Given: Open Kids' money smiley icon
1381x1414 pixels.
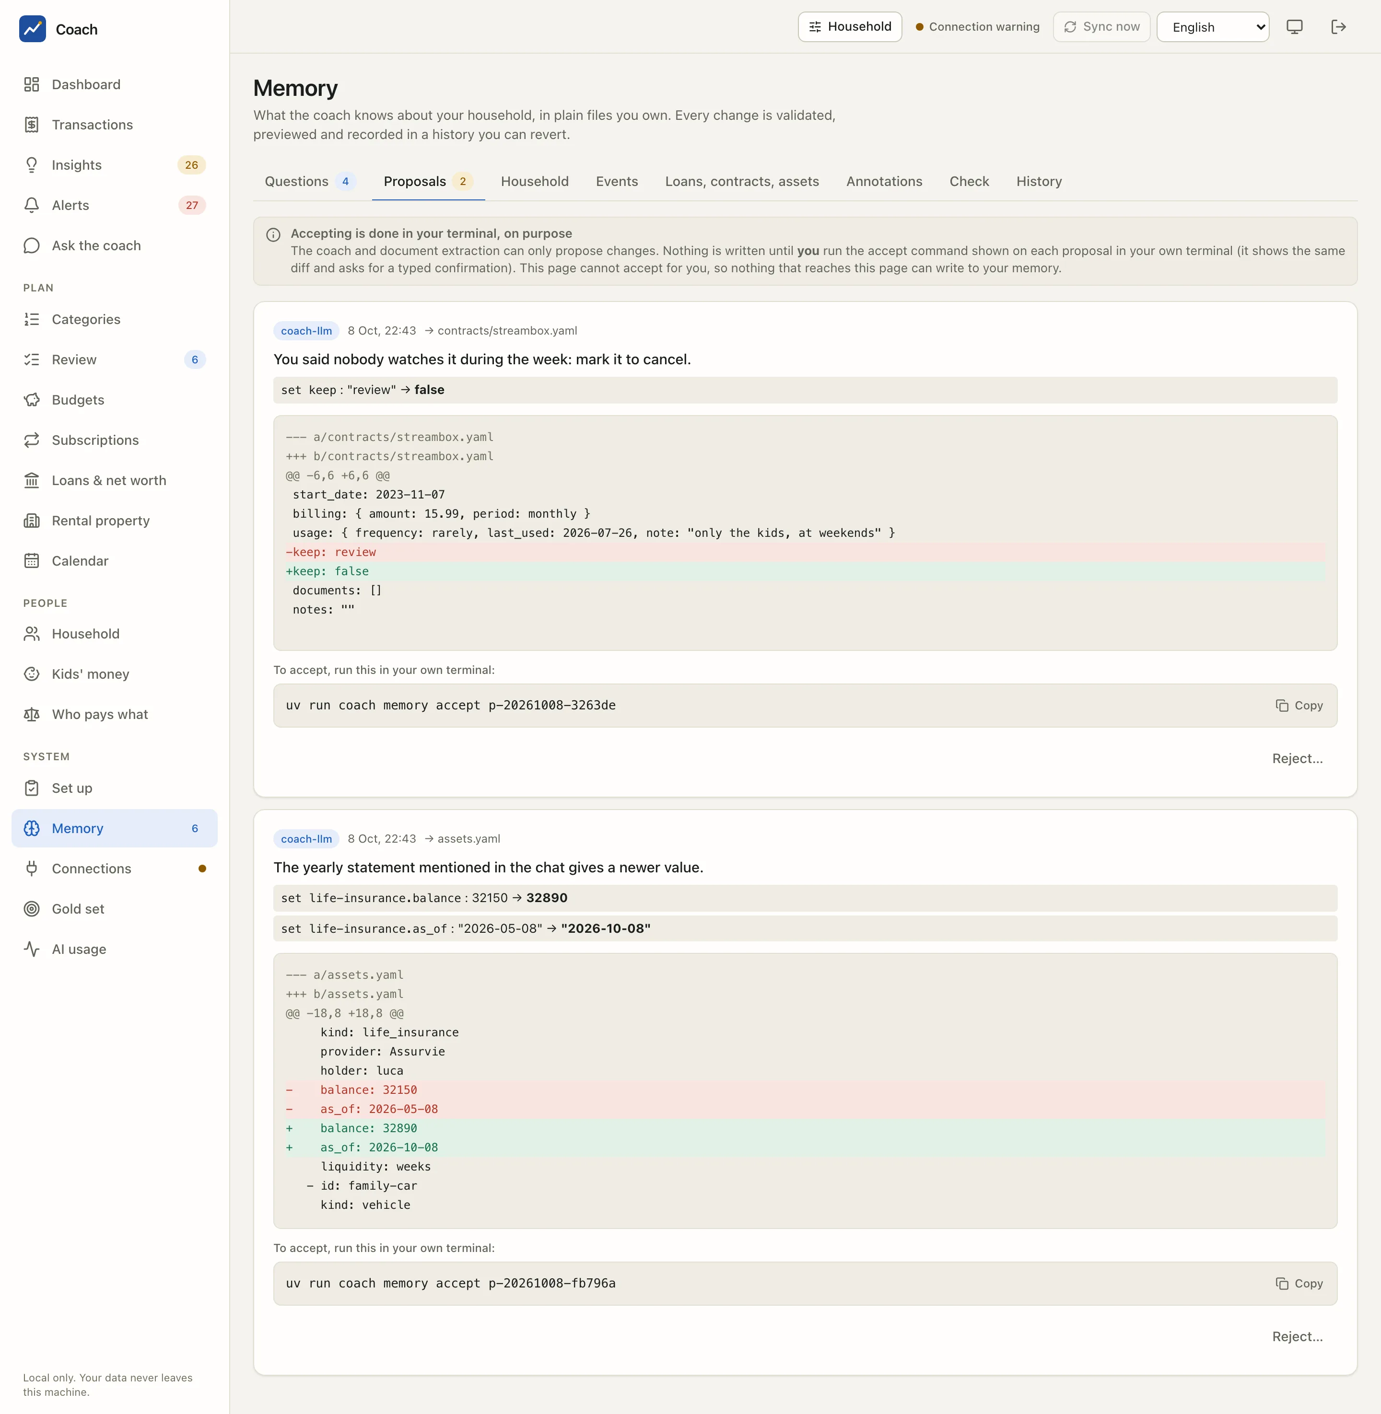Looking at the screenshot, I should coord(31,673).
